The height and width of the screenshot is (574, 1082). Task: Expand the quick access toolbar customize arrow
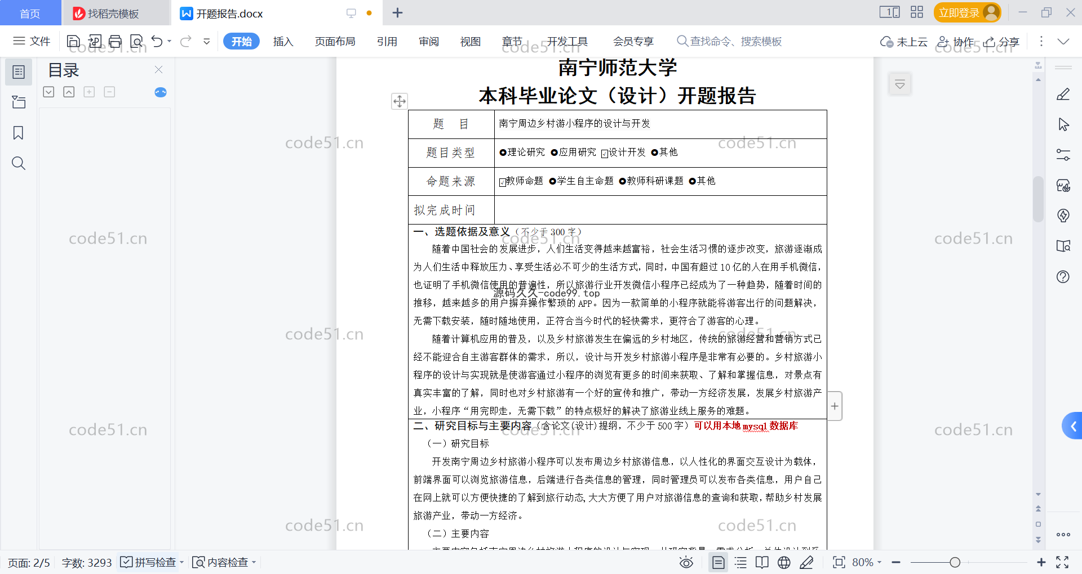coord(207,41)
